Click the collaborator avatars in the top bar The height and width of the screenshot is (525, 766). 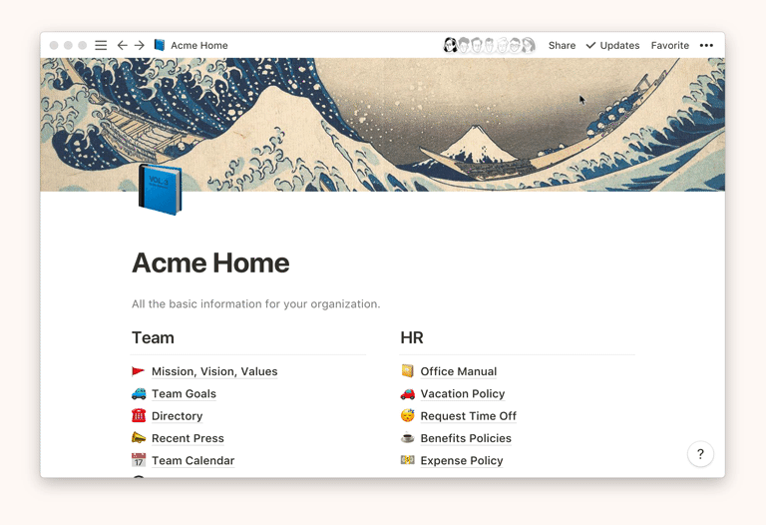tap(489, 45)
